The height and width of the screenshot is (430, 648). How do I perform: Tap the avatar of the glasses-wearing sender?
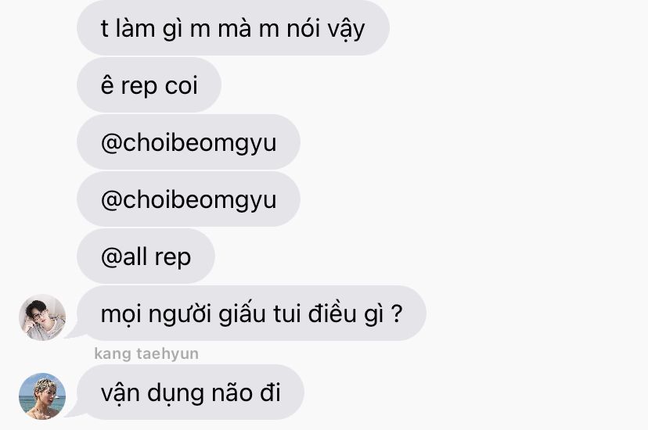[x=42, y=317]
